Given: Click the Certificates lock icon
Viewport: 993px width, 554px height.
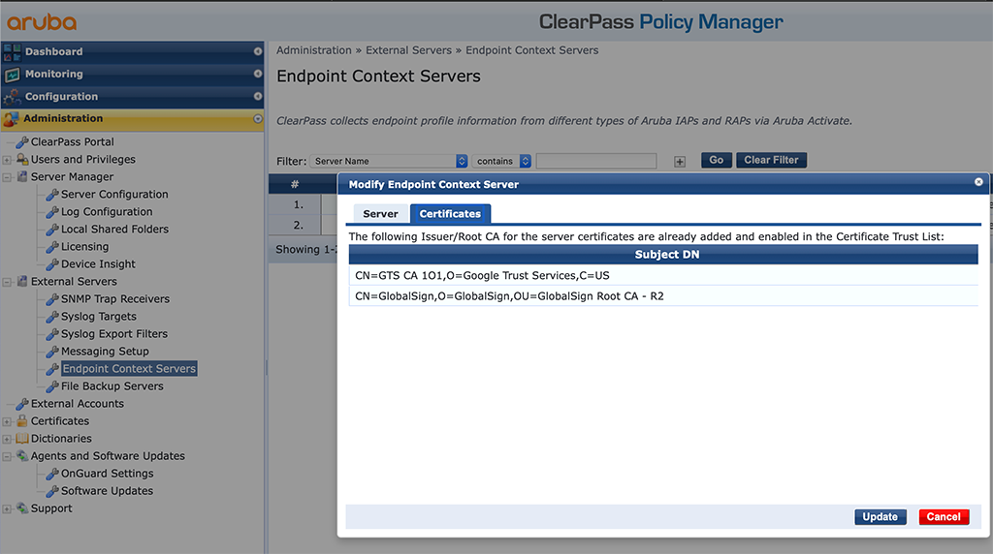Looking at the screenshot, I should pyautogui.click(x=22, y=420).
